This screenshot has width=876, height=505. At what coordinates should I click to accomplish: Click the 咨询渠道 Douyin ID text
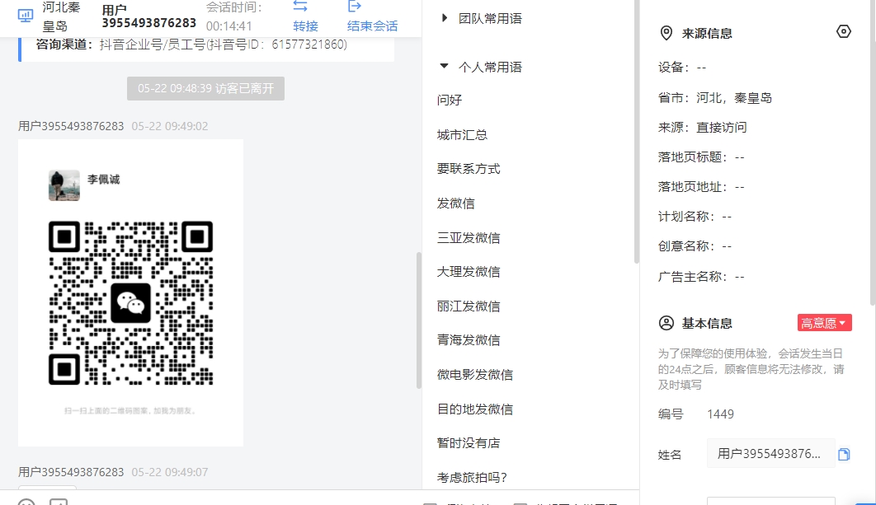[x=223, y=44]
